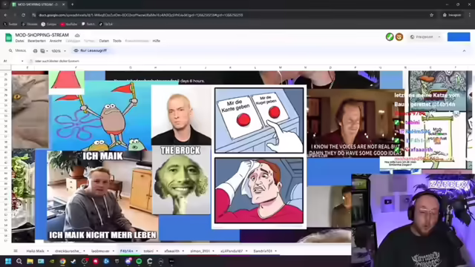Open the Bearbeiten menu
Screen dimensions: 475x267
pyautogui.click(x=36, y=41)
